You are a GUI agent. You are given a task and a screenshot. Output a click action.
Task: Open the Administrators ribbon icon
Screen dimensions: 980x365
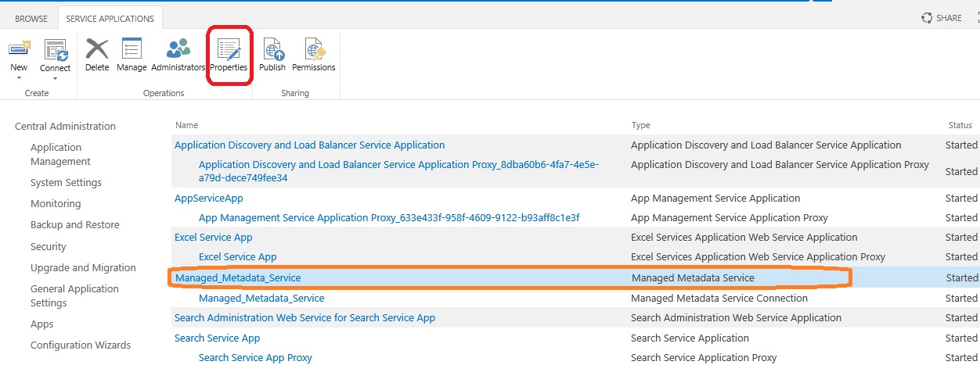point(178,49)
